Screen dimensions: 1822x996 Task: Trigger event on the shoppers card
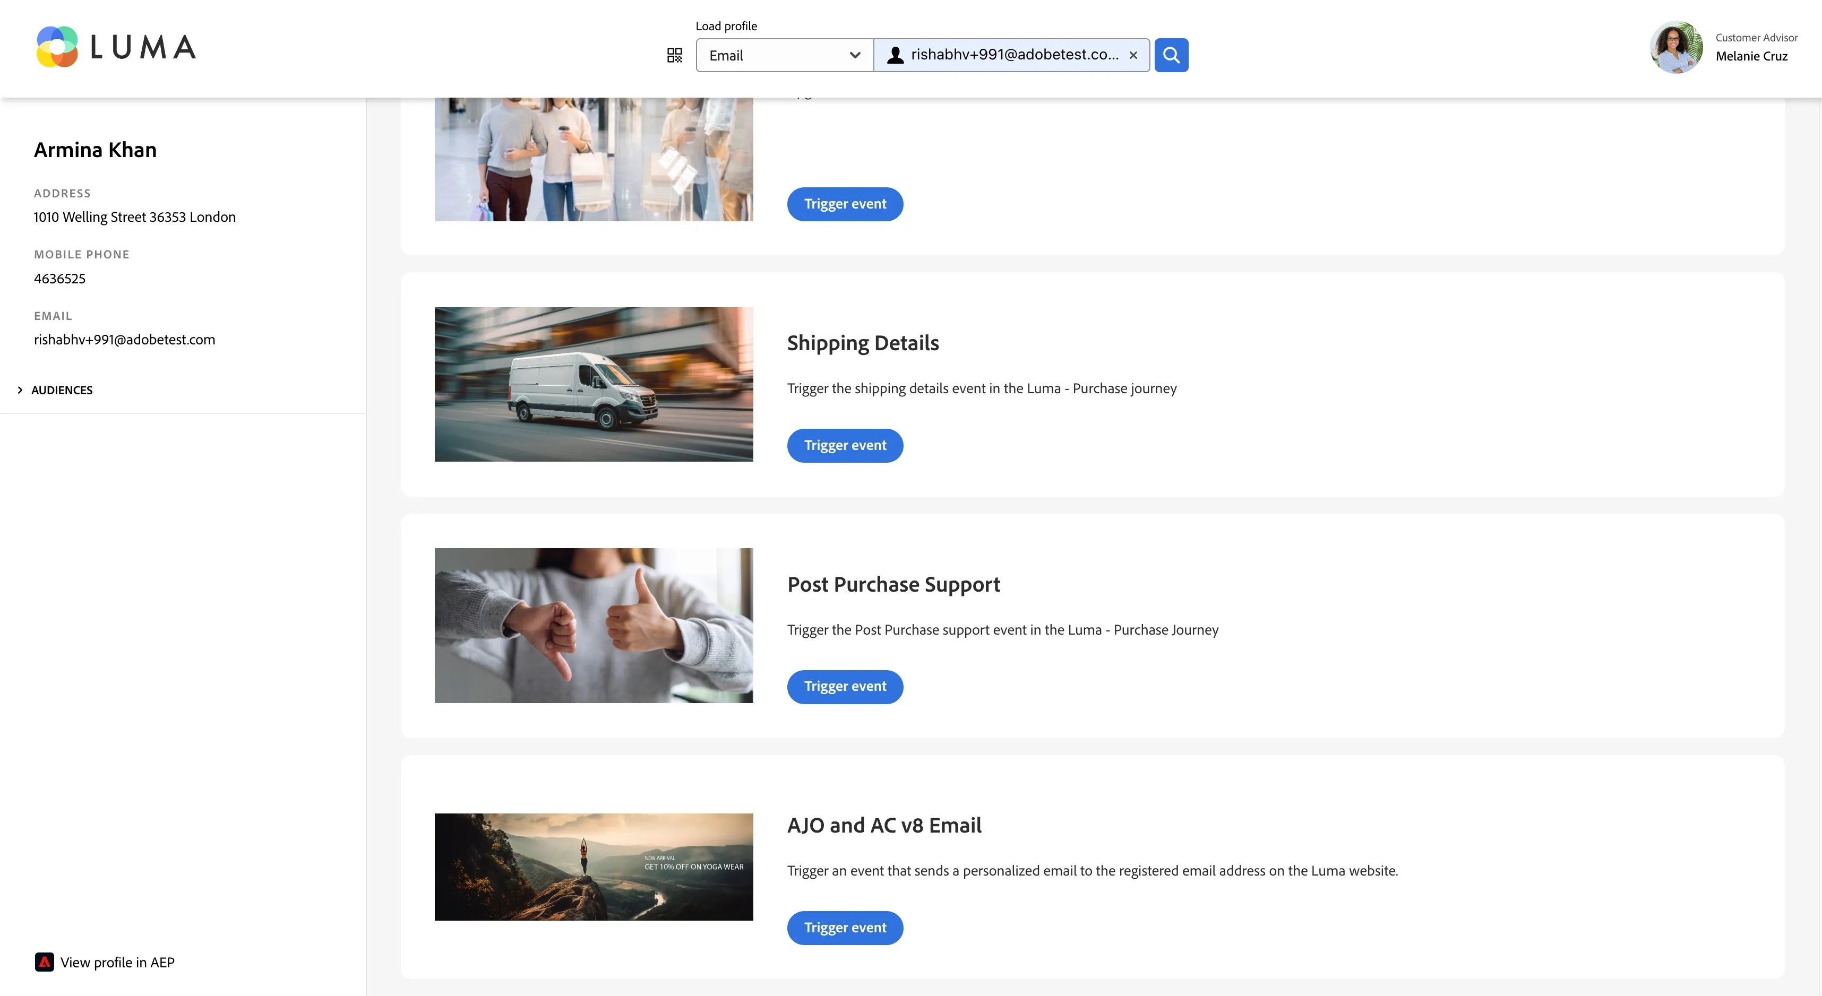845,204
